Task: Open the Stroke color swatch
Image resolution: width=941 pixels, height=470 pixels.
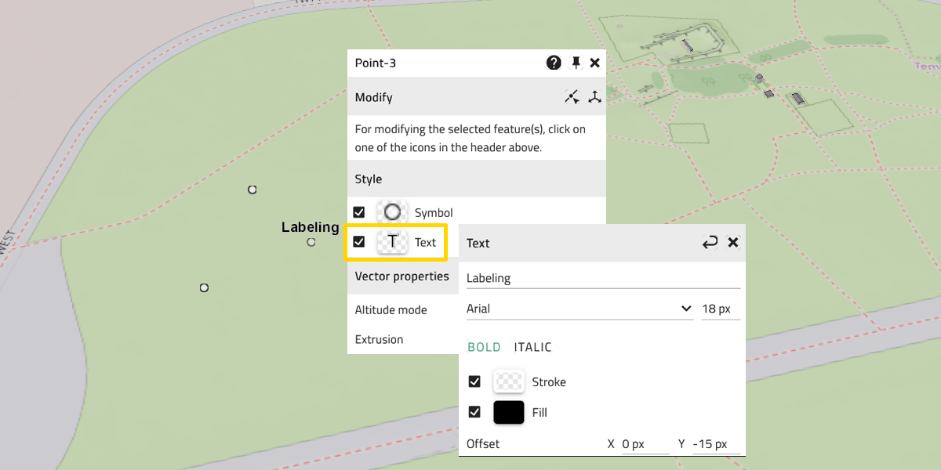Action: click(508, 382)
